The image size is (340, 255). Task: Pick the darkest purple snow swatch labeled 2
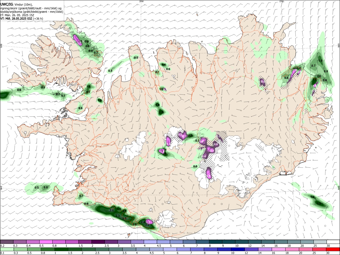click(x=98, y=242)
